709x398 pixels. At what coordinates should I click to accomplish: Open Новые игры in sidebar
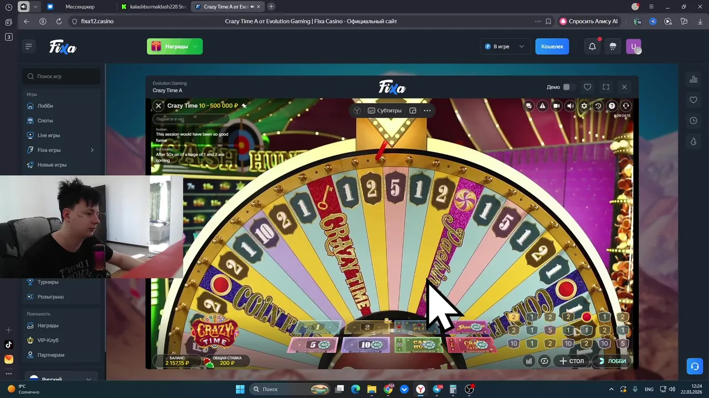pyautogui.click(x=52, y=165)
